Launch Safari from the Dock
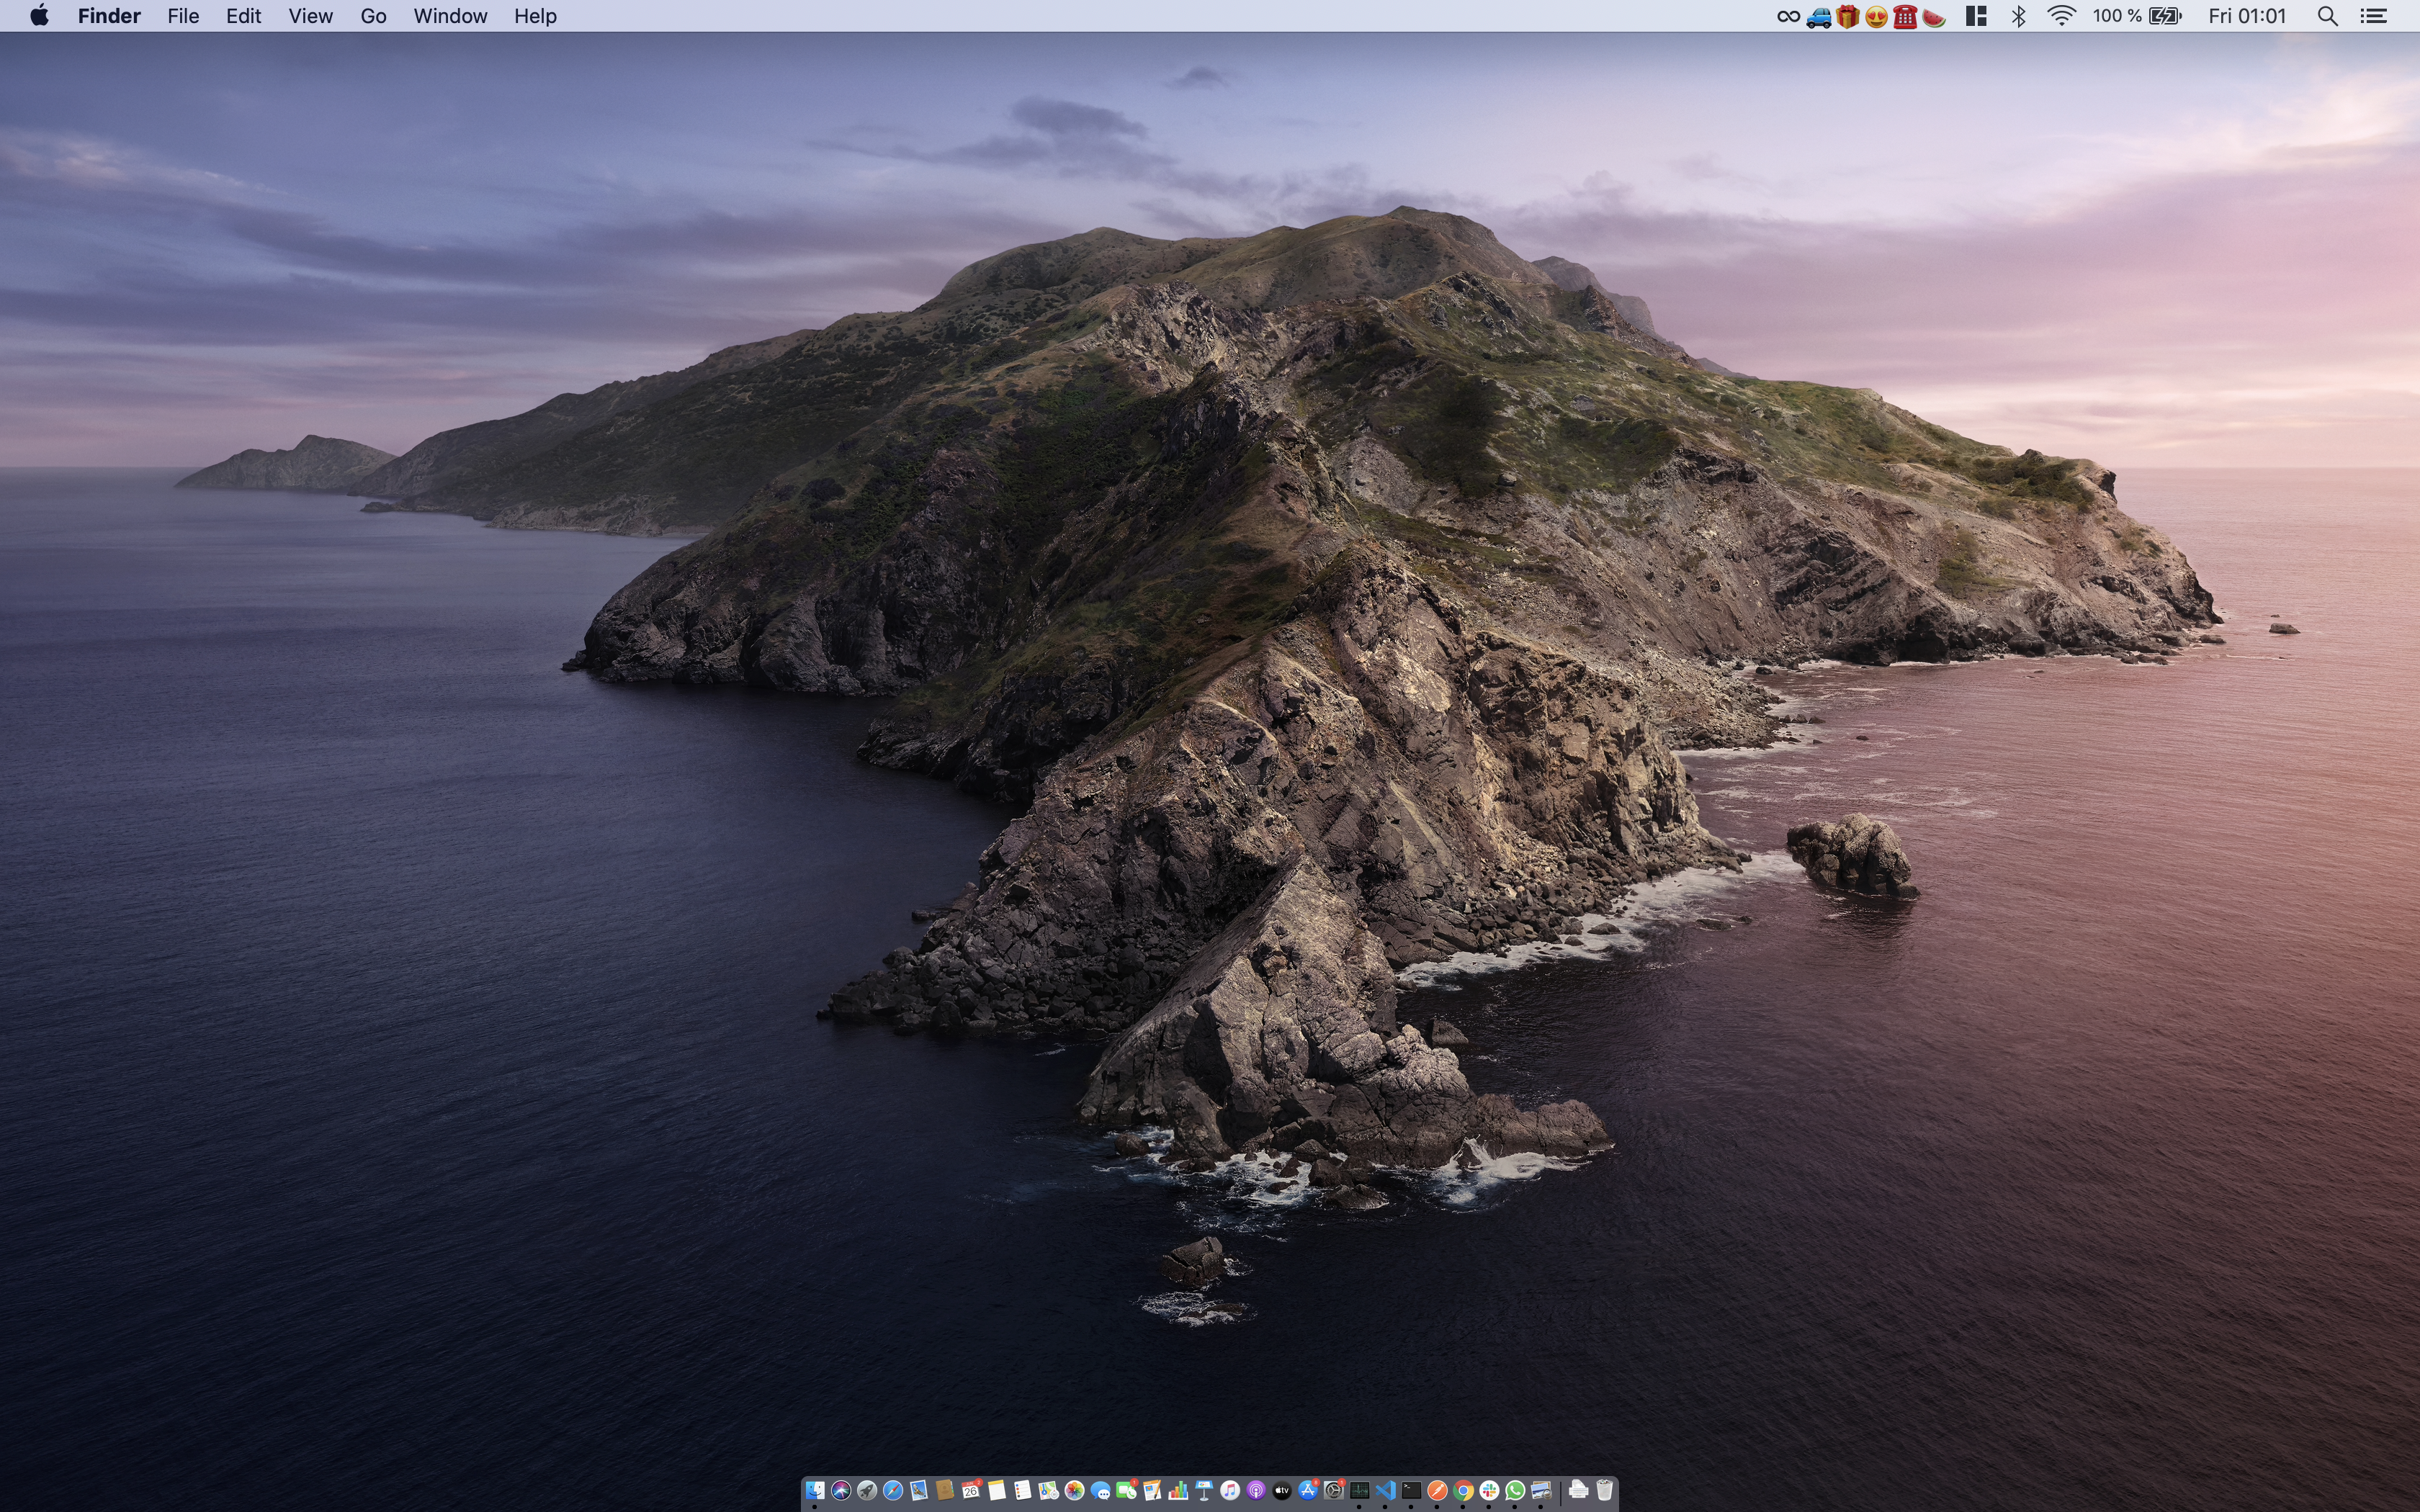 point(893,1490)
